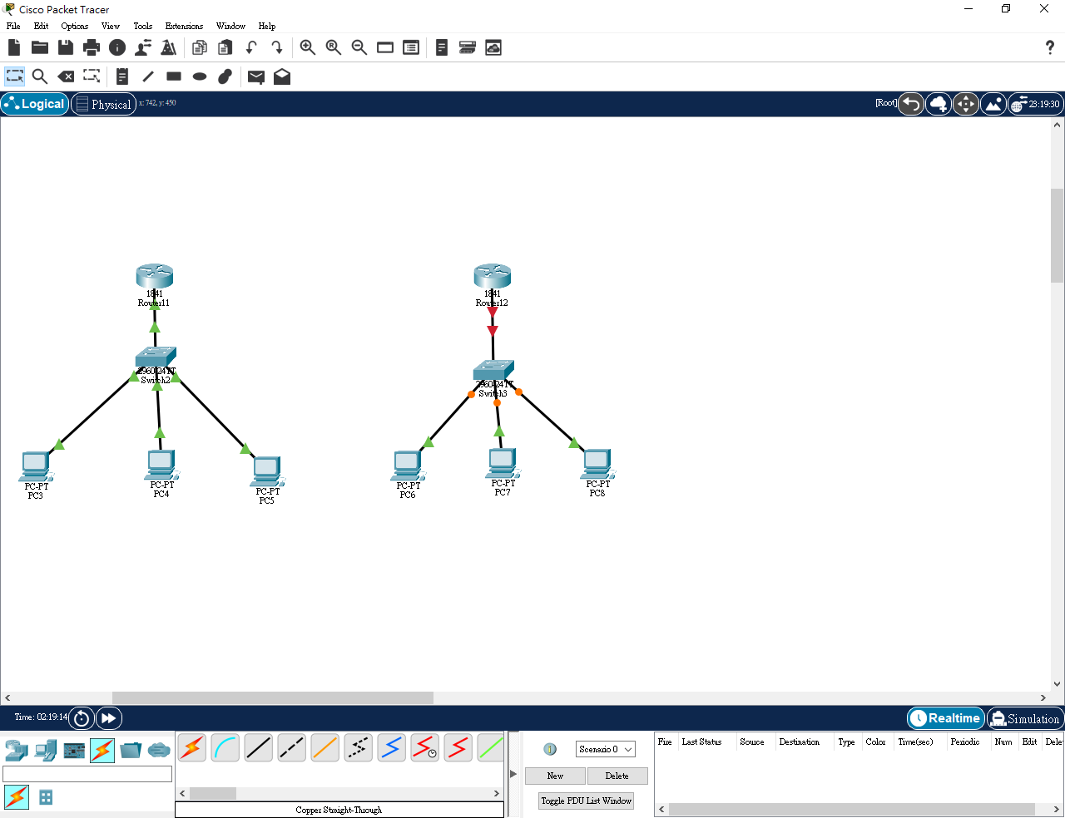Screen dimensions: 1065x818
Task: Choose the Copper Cross-Over dashed cable
Action: [292, 747]
